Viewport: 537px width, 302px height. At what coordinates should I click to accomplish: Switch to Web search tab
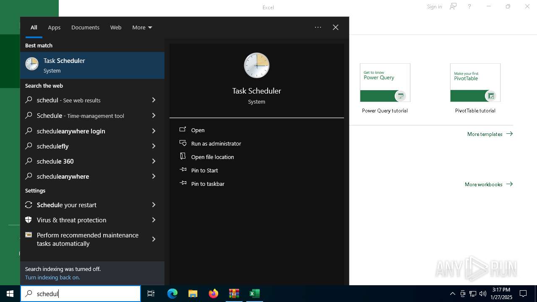[x=116, y=27]
